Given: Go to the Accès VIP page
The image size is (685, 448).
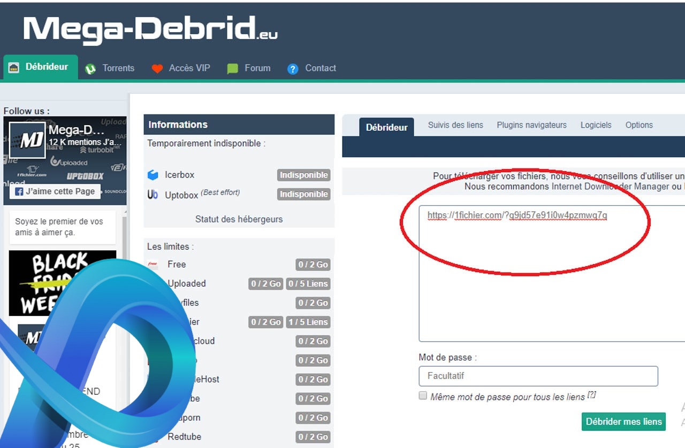Looking at the screenshot, I should (x=189, y=68).
